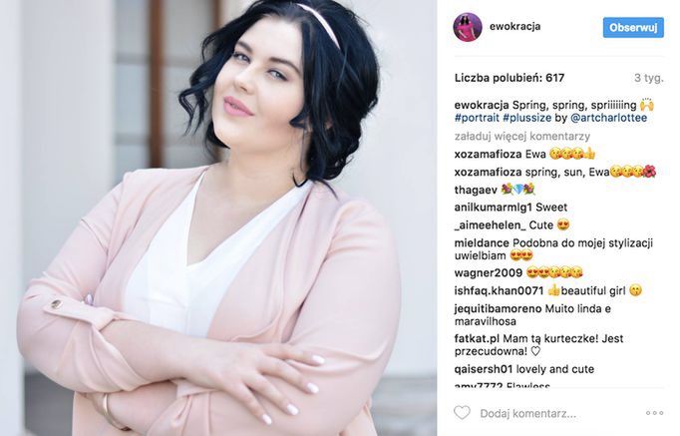This screenshot has width=680, height=436.
Task: Open anilkumarmlg1 commenter profile
Action: click(494, 208)
